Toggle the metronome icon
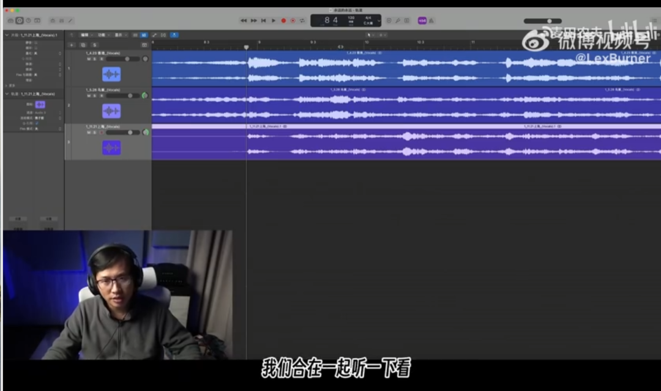Image resolution: width=661 pixels, height=391 pixels. pyautogui.click(x=431, y=20)
